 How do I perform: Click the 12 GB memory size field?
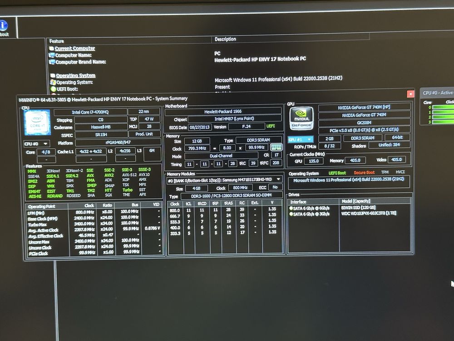(197, 141)
